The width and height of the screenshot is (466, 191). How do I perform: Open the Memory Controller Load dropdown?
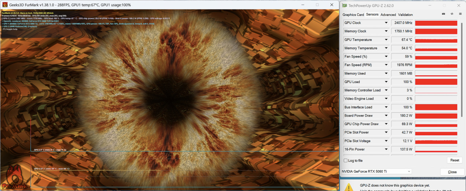(x=386, y=90)
